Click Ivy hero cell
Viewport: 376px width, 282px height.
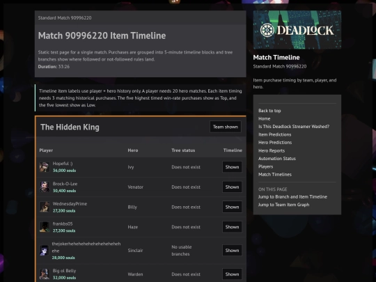pos(131,167)
